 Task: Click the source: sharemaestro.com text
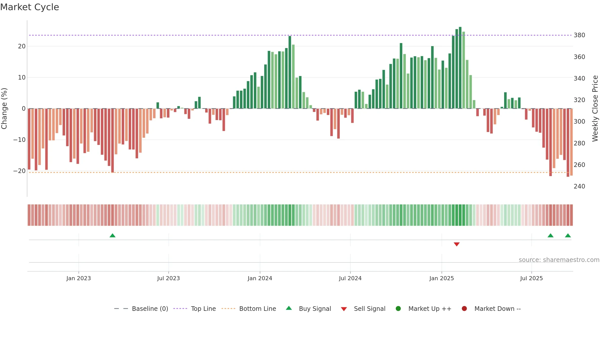point(559,260)
